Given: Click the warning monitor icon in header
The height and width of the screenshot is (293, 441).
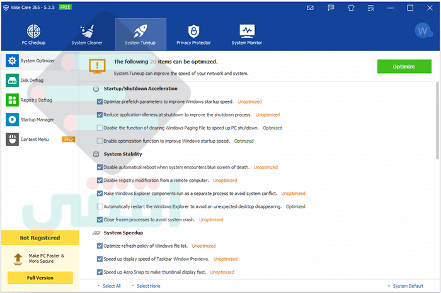Looking at the screenshot, I should pos(97,66).
